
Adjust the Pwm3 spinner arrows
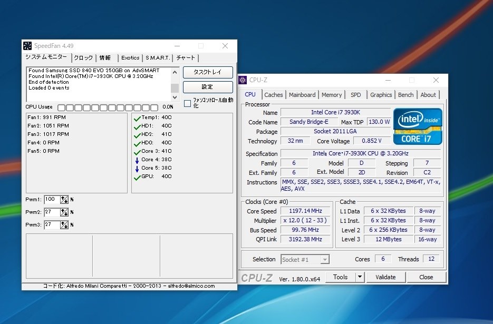tap(64, 225)
